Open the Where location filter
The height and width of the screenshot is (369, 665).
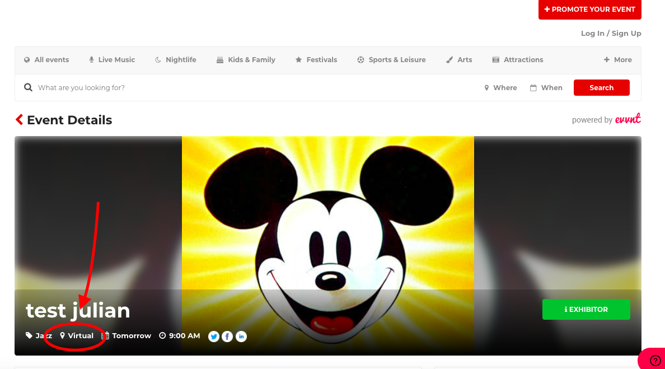point(501,88)
